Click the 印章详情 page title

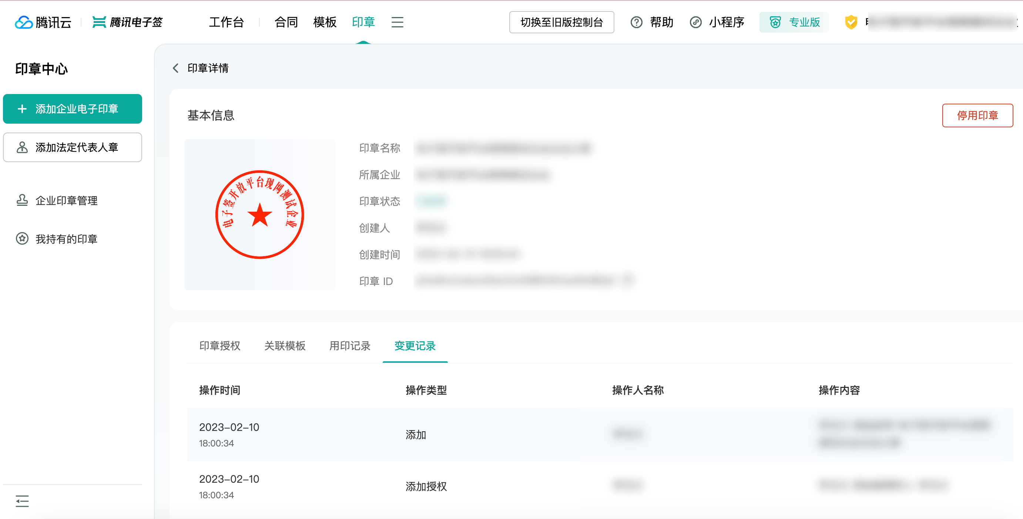(x=208, y=68)
